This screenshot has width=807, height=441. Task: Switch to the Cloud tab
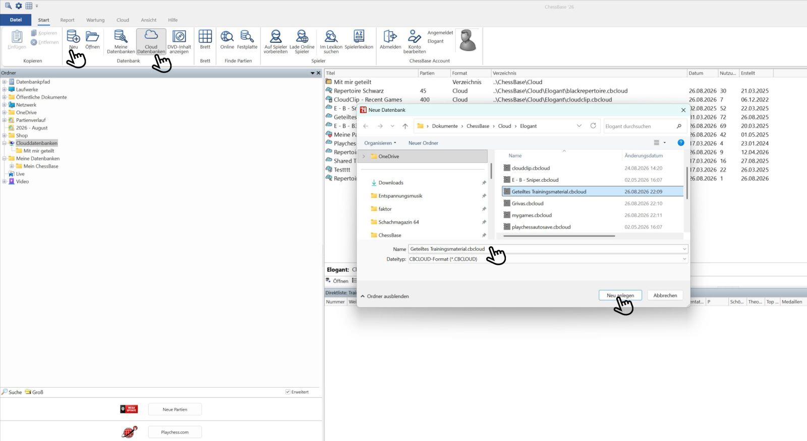tap(123, 20)
